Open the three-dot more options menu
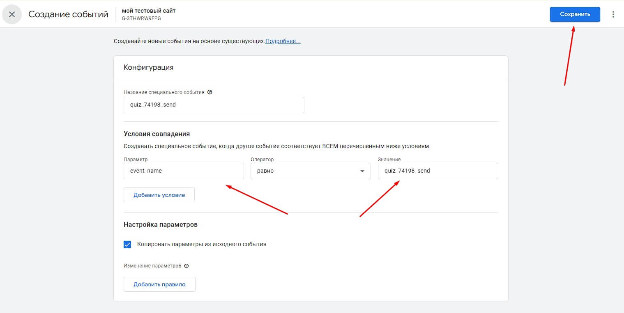This screenshot has height=313, width=624. point(613,14)
